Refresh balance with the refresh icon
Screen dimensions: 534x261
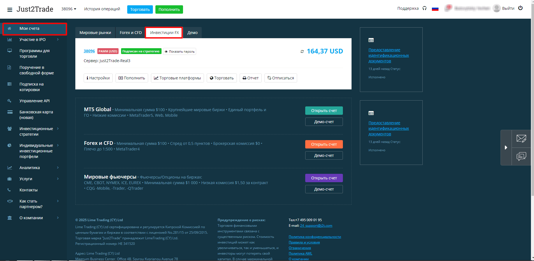[x=302, y=52]
